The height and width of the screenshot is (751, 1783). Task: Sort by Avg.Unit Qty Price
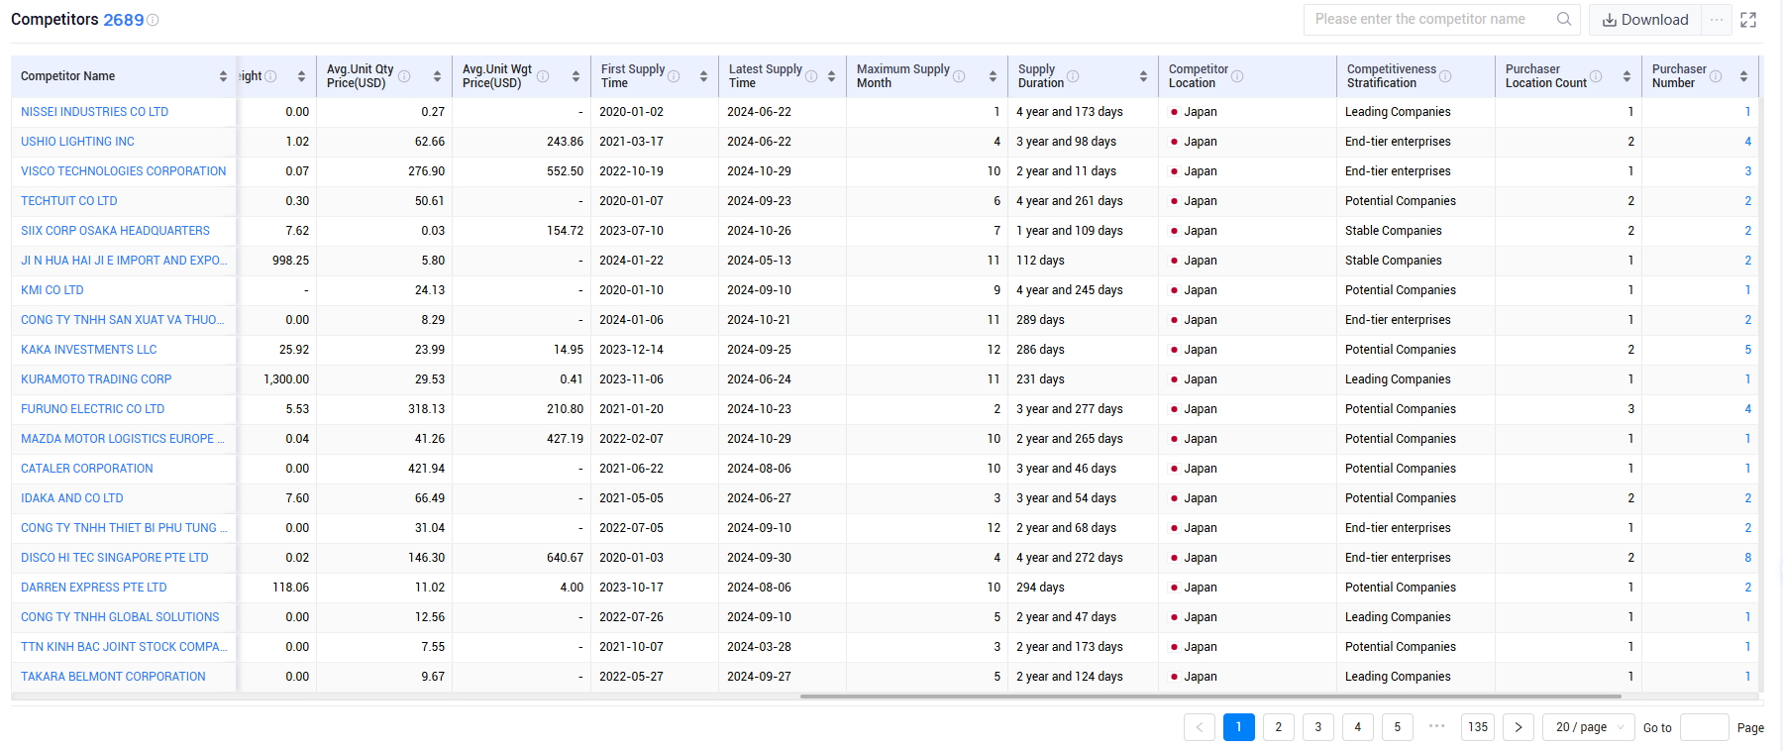(x=437, y=76)
